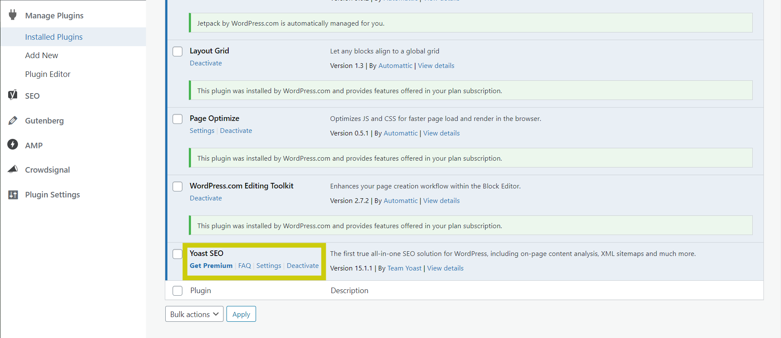
Task: View details of Yoast SEO plugin
Action: 445,268
